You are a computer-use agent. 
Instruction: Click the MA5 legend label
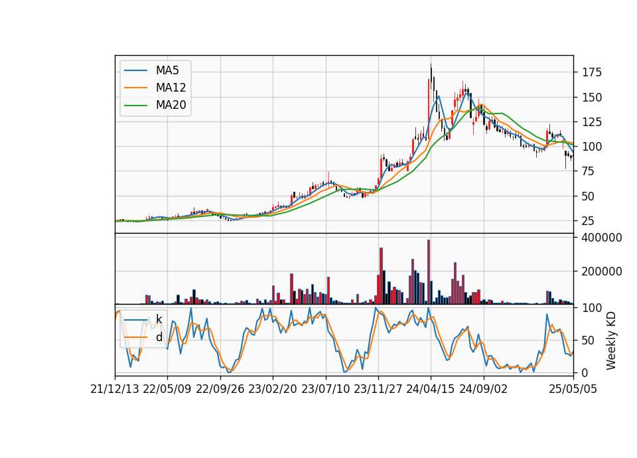pyautogui.click(x=167, y=70)
